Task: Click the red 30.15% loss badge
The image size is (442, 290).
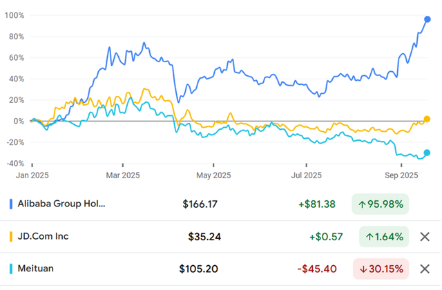Action: pyautogui.click(x=380, y=269)
